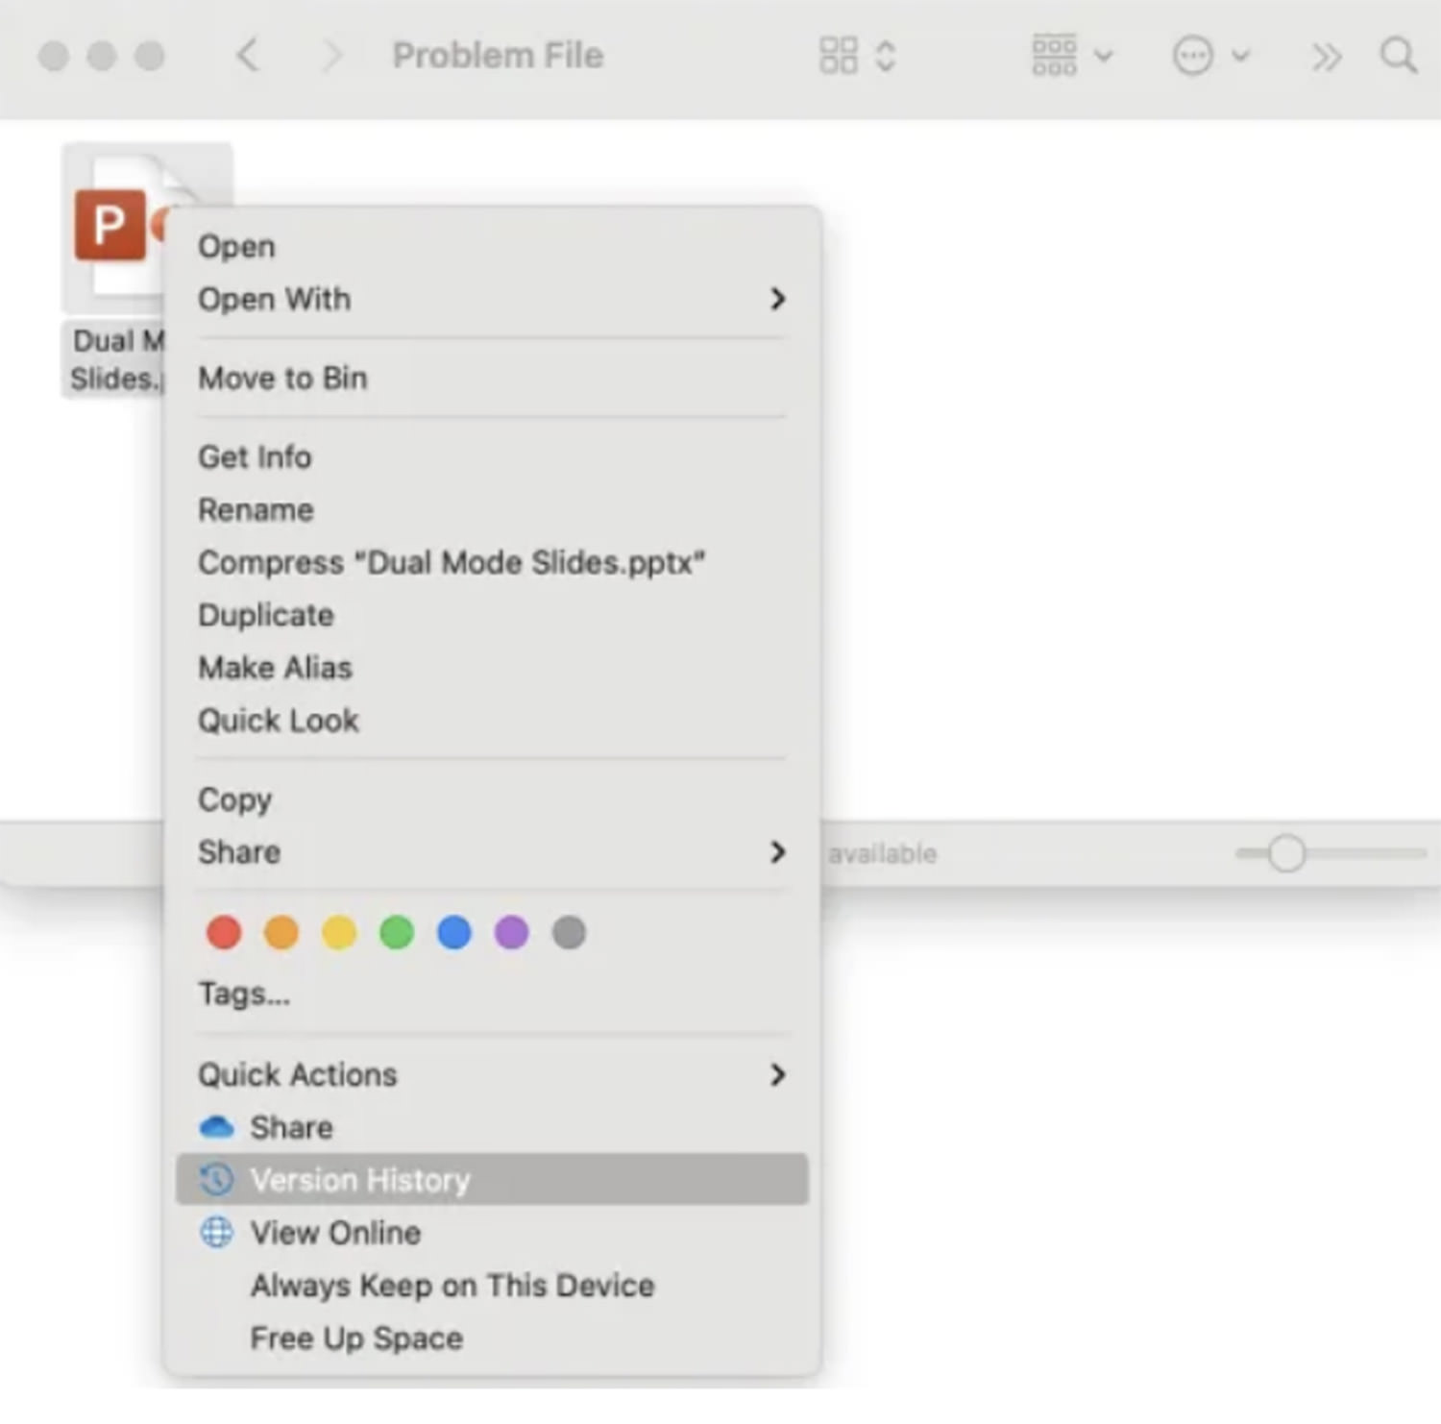Select Get Info menu entry
The width and height of the screenshot is (1441, 1424).
click(x=492, y=457)
